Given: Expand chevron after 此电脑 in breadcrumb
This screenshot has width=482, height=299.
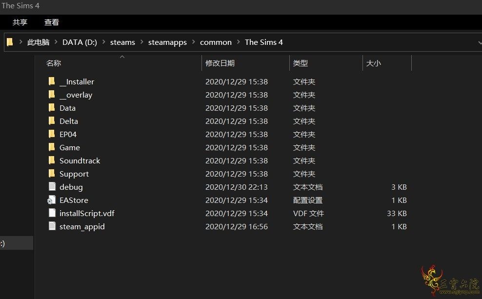Looking at the screenshot, I should point(56,42).
